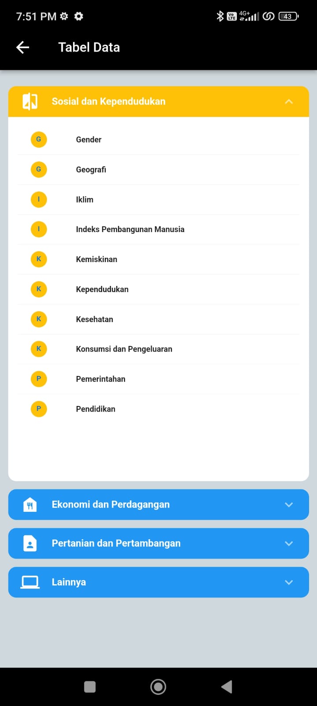Image resolution: width=317 pixels, height=706 pixels.
Task: Tap the Pertanian dan Pertambangan section icon
Action: click(x=30, y=543)
